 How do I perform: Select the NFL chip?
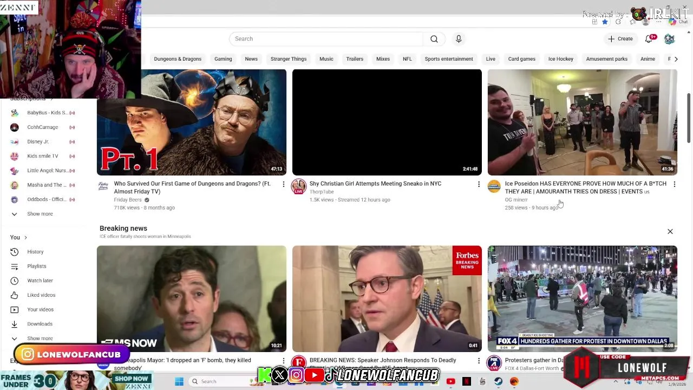tap(407, 59)
